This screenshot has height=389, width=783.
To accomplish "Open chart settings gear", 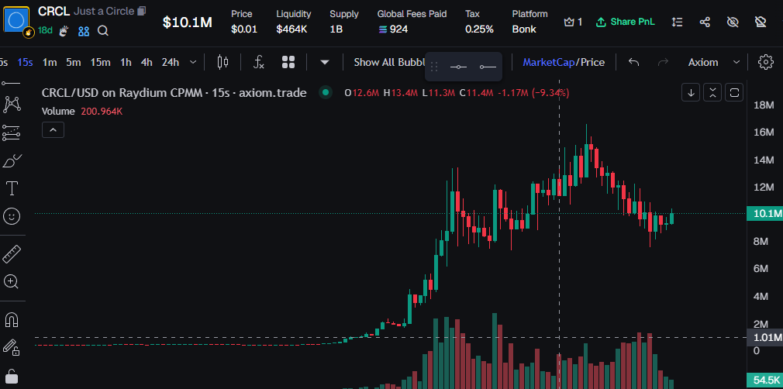I will [x=765, y=62].
